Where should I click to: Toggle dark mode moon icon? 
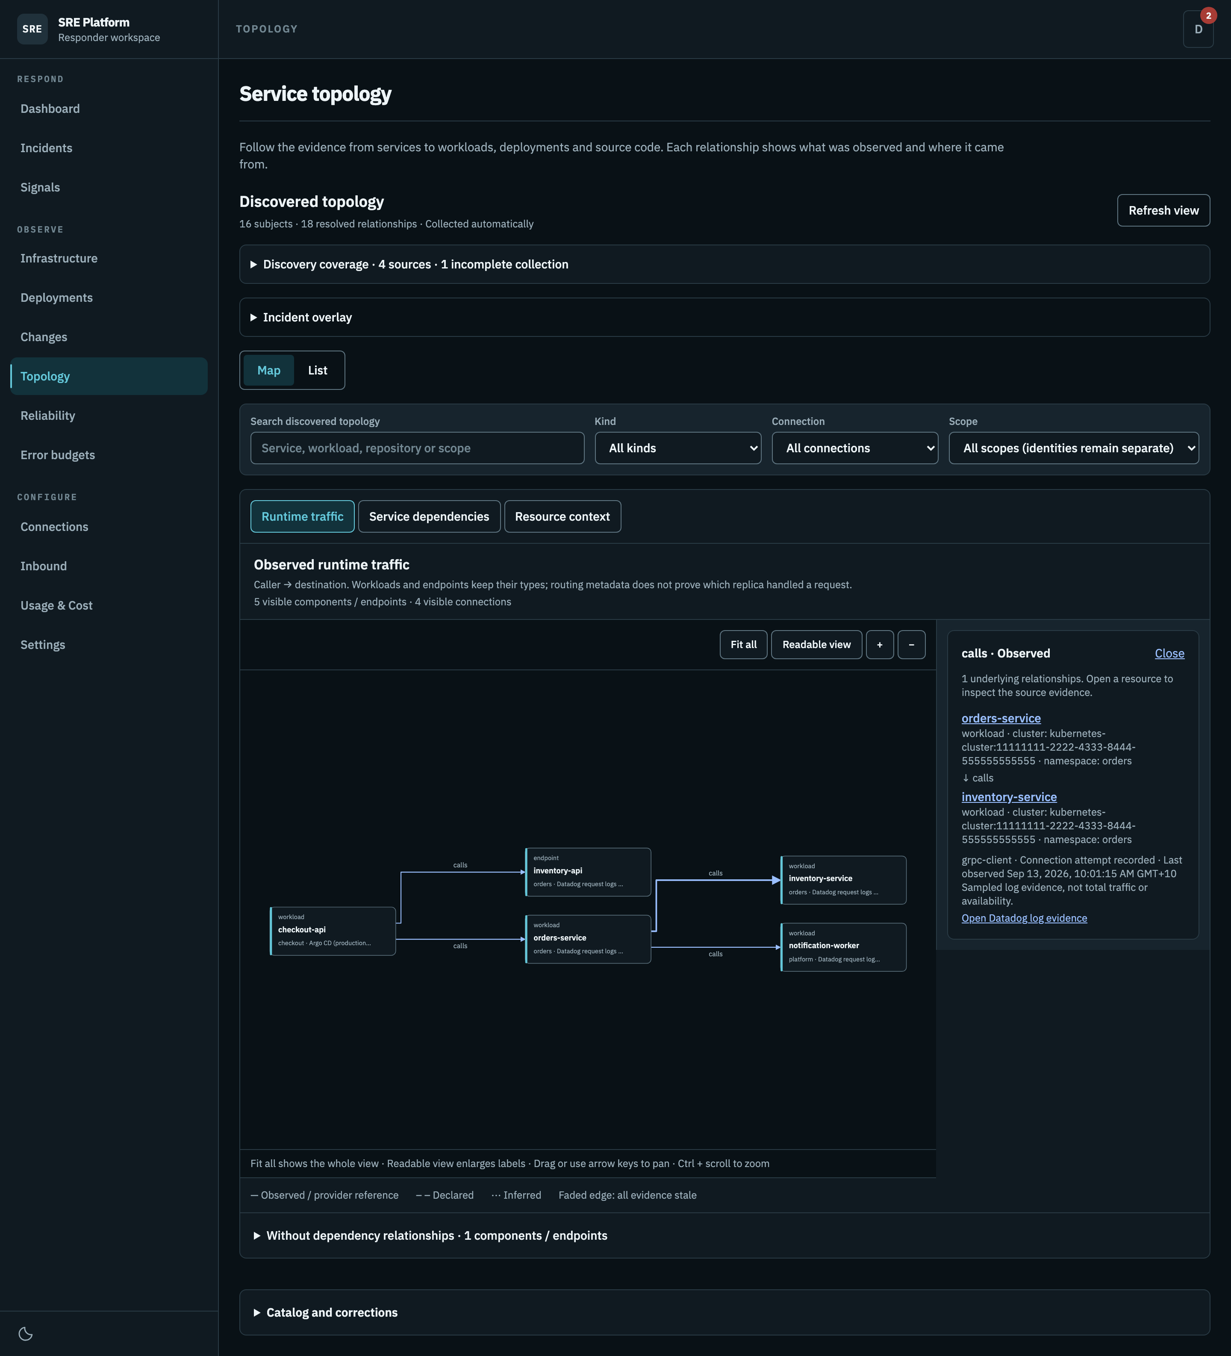26,1333
